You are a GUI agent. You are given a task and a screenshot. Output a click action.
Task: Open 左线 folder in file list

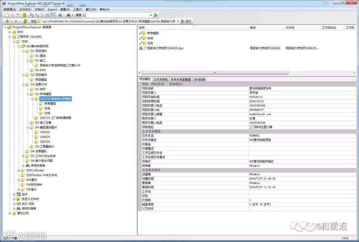pos(150,43)
